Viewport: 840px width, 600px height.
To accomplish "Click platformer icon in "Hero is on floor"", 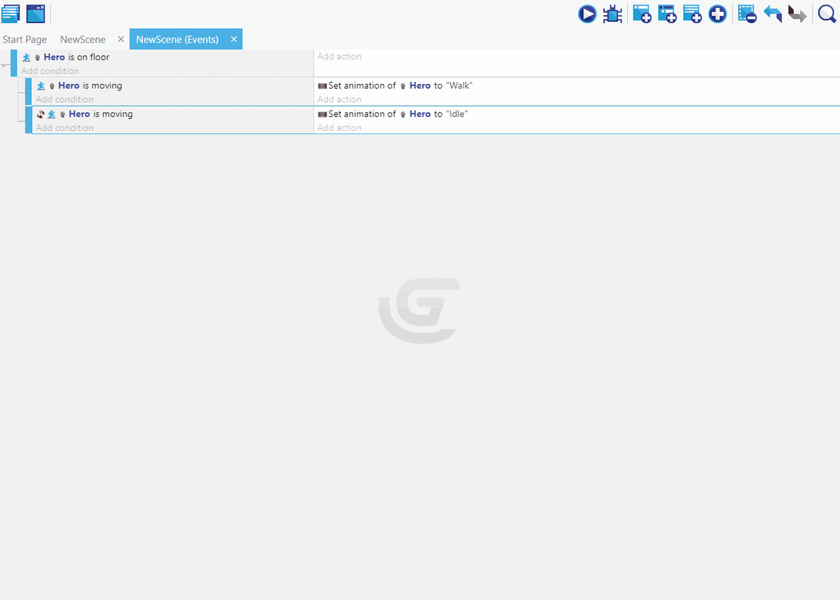I will [26, 57].
